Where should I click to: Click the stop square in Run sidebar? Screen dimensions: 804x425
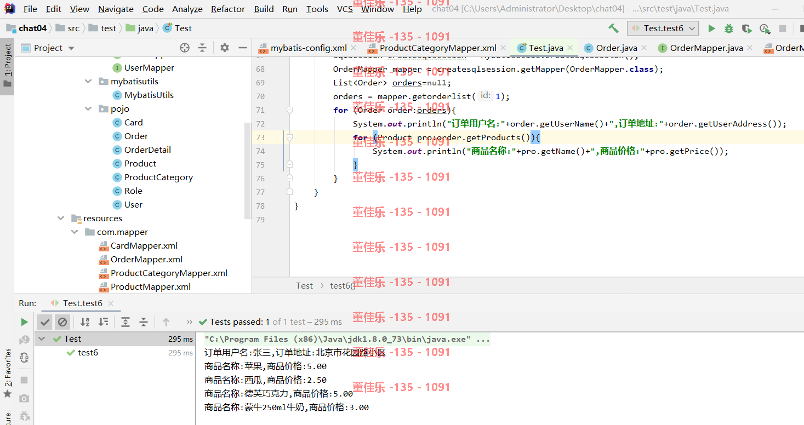point(24,380)
